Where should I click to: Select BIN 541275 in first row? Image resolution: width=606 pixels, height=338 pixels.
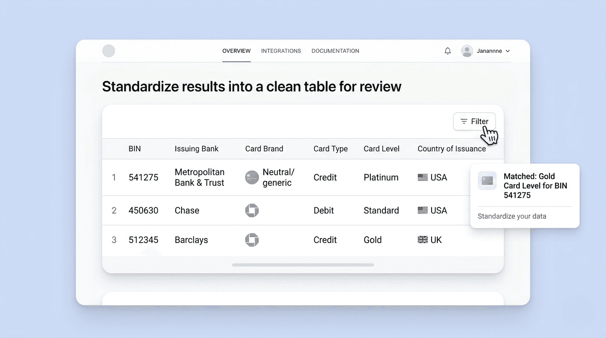click(x=143, y=177)
